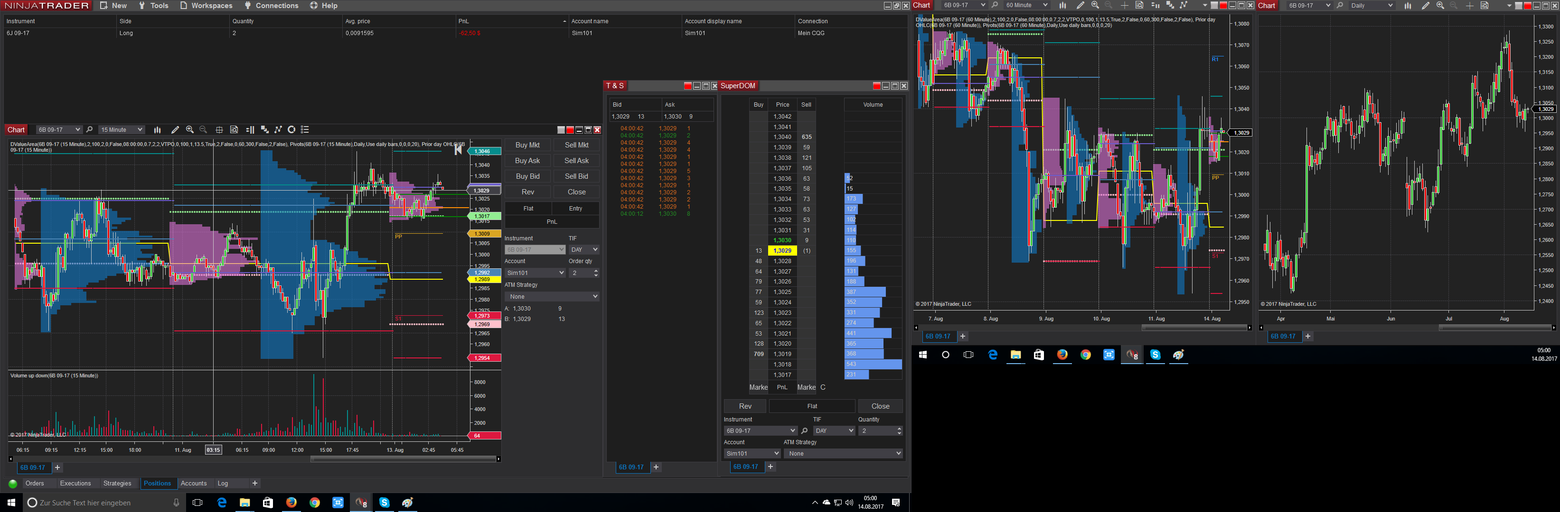Expand the 15 Minute interval dropdown
The width and height of the screenshot is (1560, 512).
click(121, 130)
